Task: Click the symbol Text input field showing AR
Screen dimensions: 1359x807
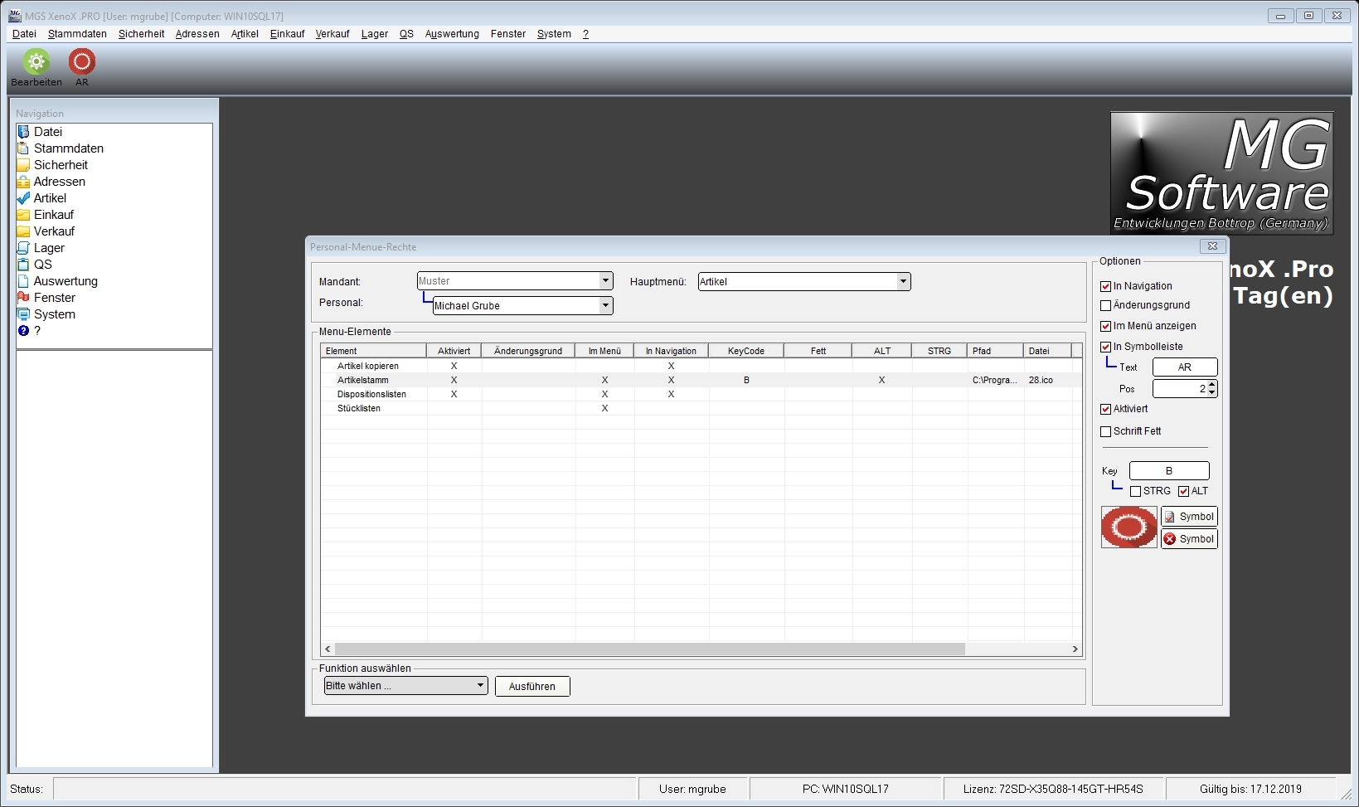Action: [1185, 367]
